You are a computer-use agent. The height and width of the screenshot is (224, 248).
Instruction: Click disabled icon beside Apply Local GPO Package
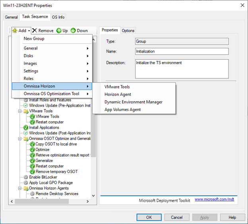(26, 183)
